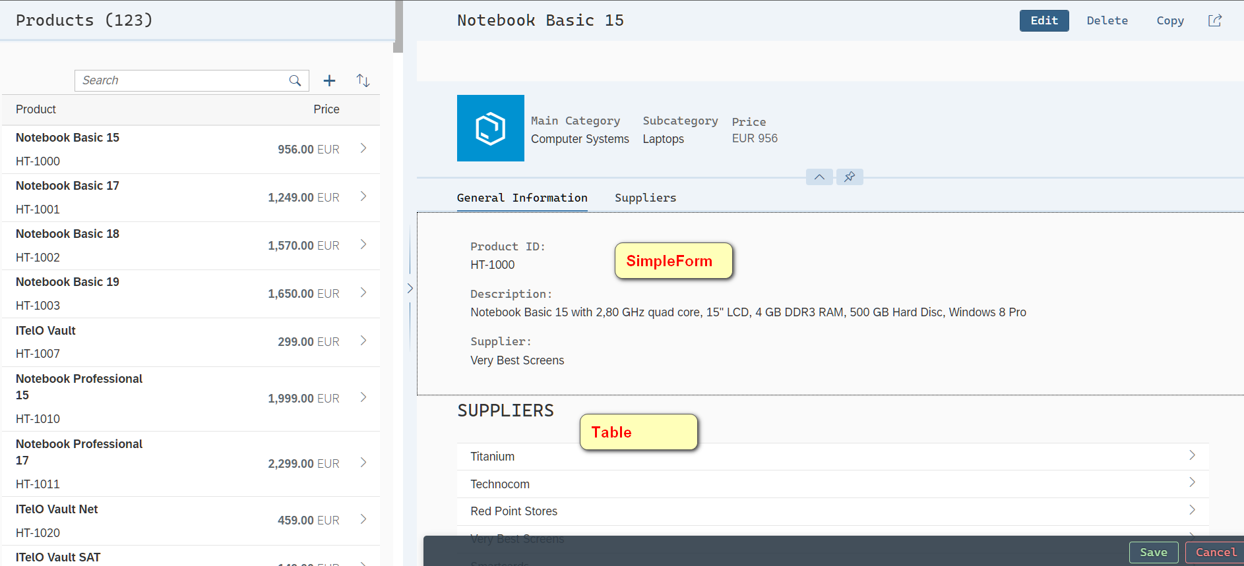This screenshot has width=1244, height=566.
Task: Save changes with the Save button
Action: [x=1154, y=552]
